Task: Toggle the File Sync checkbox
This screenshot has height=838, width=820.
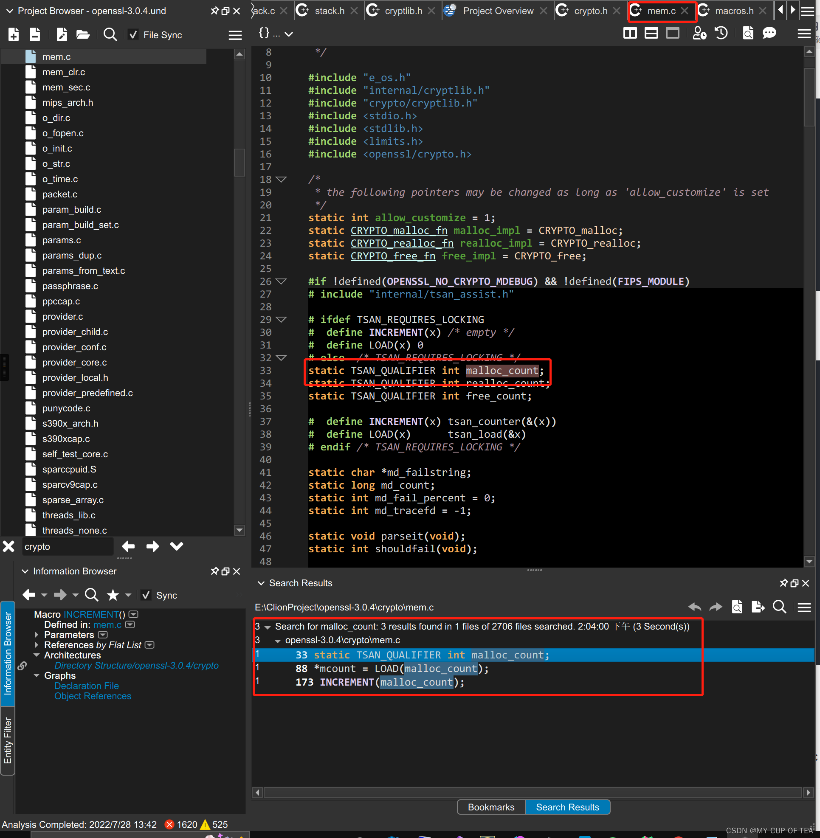Action: tap(133, 35)
